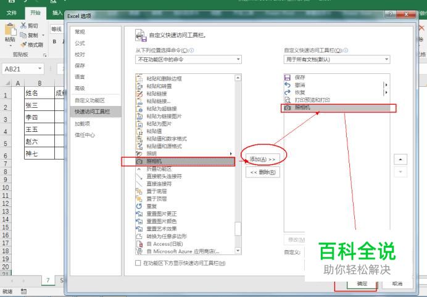Open the 文件 tab

click(x=12, y=13)
